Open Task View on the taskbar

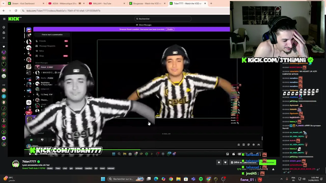(149, 179)
